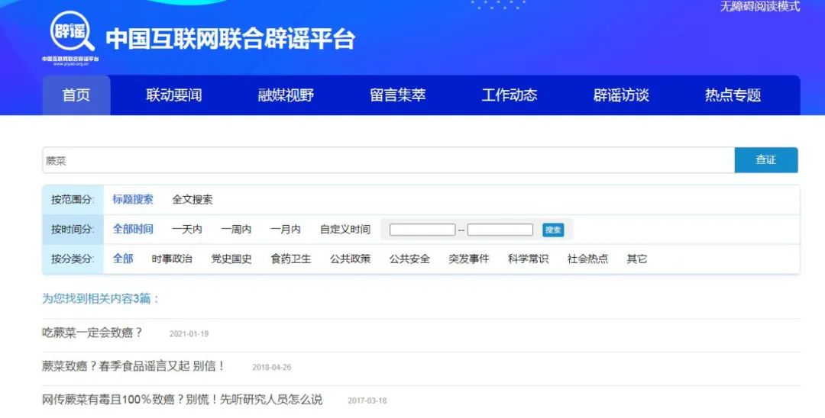825x418 pixels.
Task: Click the site title 中国互联网联合辟谣平台
Action: pyautogui.click(x=231, y=39)
